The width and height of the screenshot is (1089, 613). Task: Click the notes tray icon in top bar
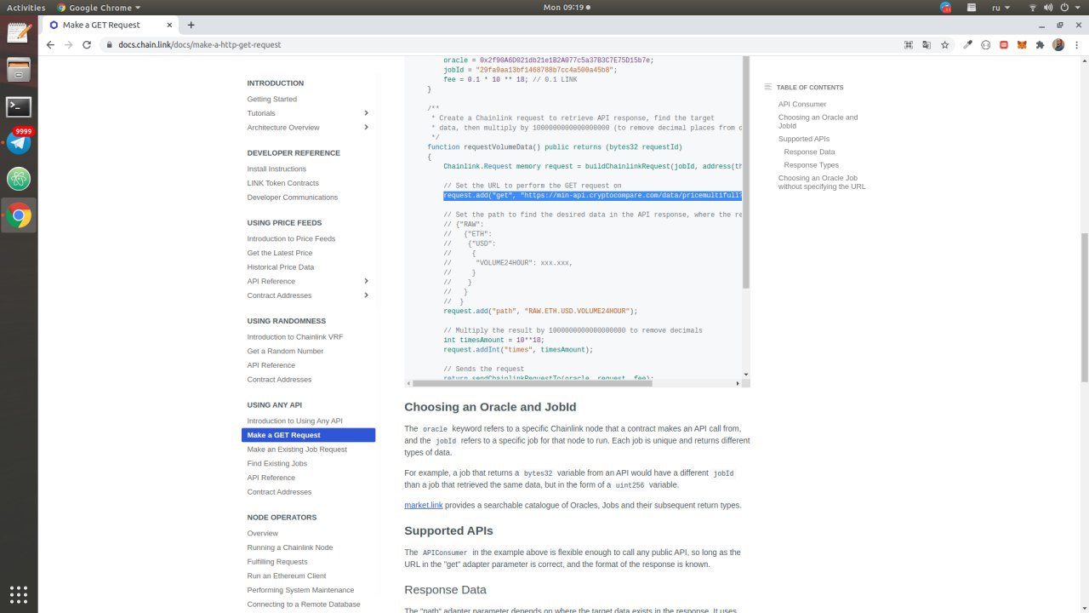click(x=972, y=8)
